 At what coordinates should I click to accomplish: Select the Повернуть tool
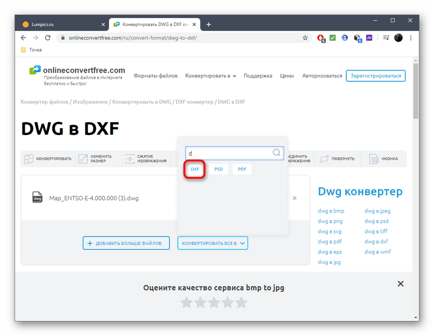pos(337,159)
